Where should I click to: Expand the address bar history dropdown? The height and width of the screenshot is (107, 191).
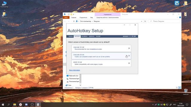141,21
